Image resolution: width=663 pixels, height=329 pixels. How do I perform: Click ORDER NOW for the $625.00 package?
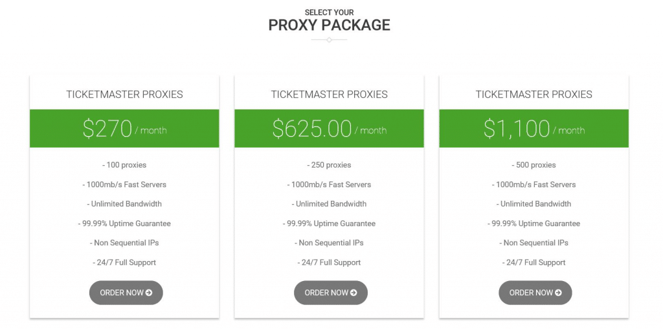pos(331,293)
